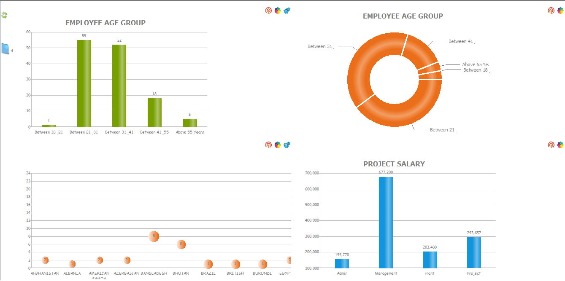Open the blue page icon labeled 4
This screenshot has height=281, width=565.
click(x=5, y=48)
